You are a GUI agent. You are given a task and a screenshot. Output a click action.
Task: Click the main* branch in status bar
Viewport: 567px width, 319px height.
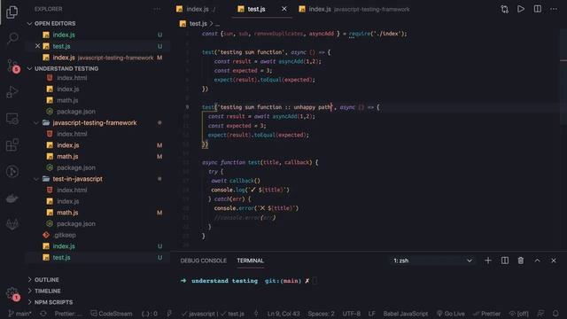click(x=20, y=314)
